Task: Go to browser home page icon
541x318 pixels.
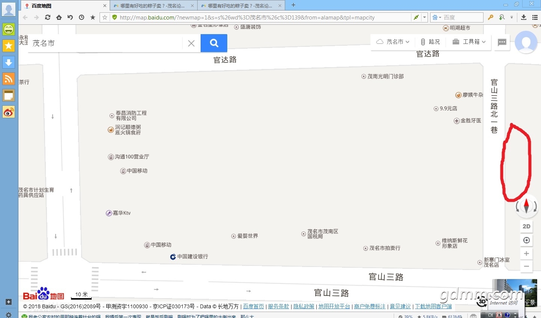Action: [59, 17]
